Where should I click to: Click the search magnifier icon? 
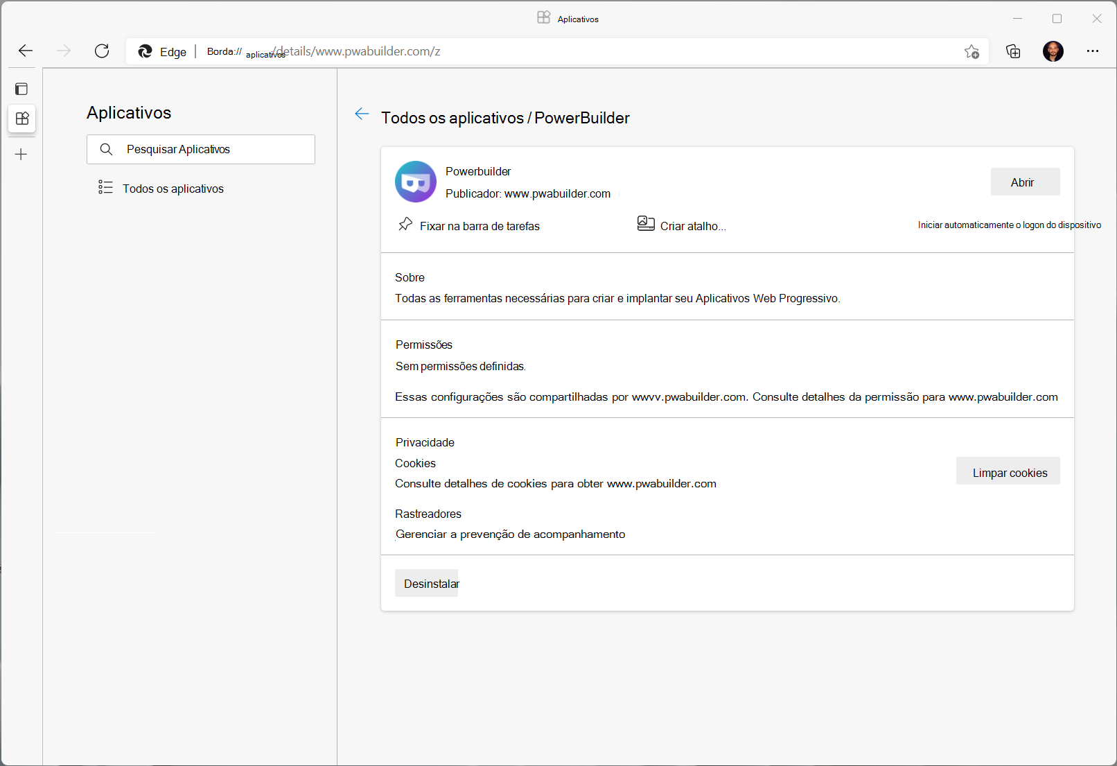[x=106, y=149]
